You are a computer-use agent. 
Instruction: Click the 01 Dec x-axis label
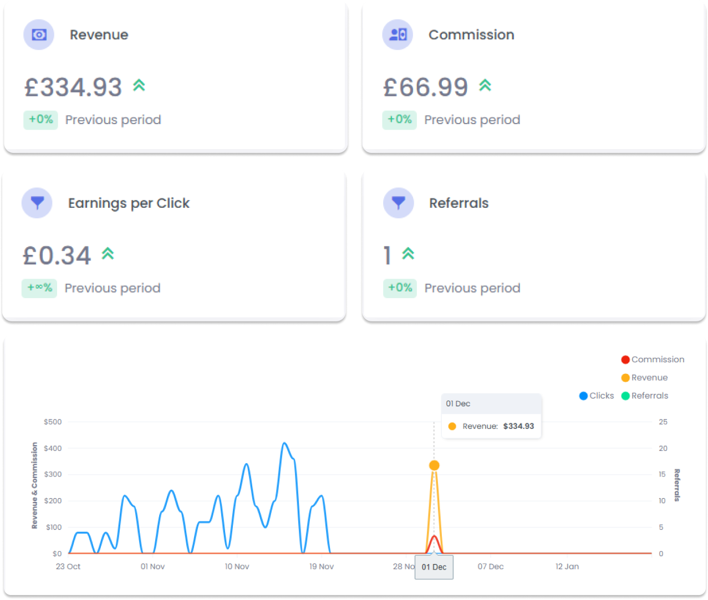tap(434, 567)
